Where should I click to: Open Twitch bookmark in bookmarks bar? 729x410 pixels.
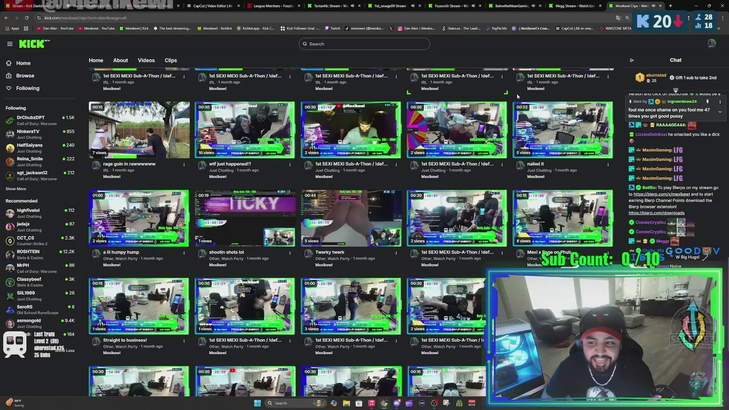point(333,28)
